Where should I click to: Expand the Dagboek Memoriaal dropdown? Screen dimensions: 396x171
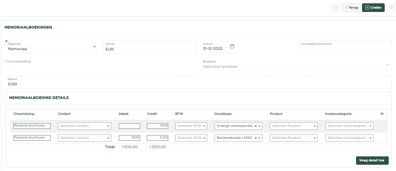click(x=94, y=47)
